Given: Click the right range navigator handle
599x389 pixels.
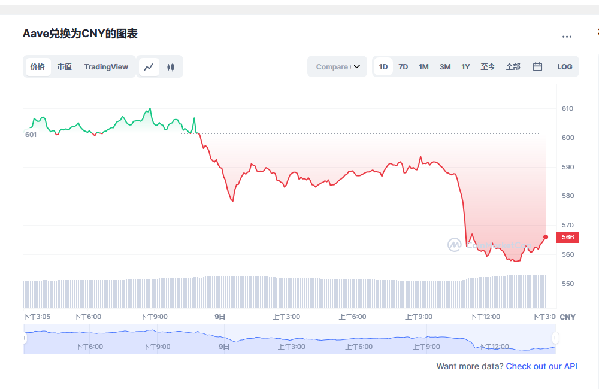Looking at the screenshot, I should point(555,338).
